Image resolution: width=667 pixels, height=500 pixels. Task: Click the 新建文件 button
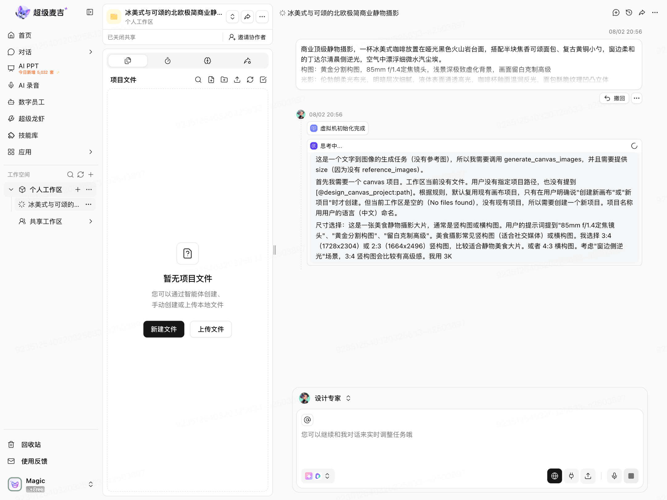(164, 329)
